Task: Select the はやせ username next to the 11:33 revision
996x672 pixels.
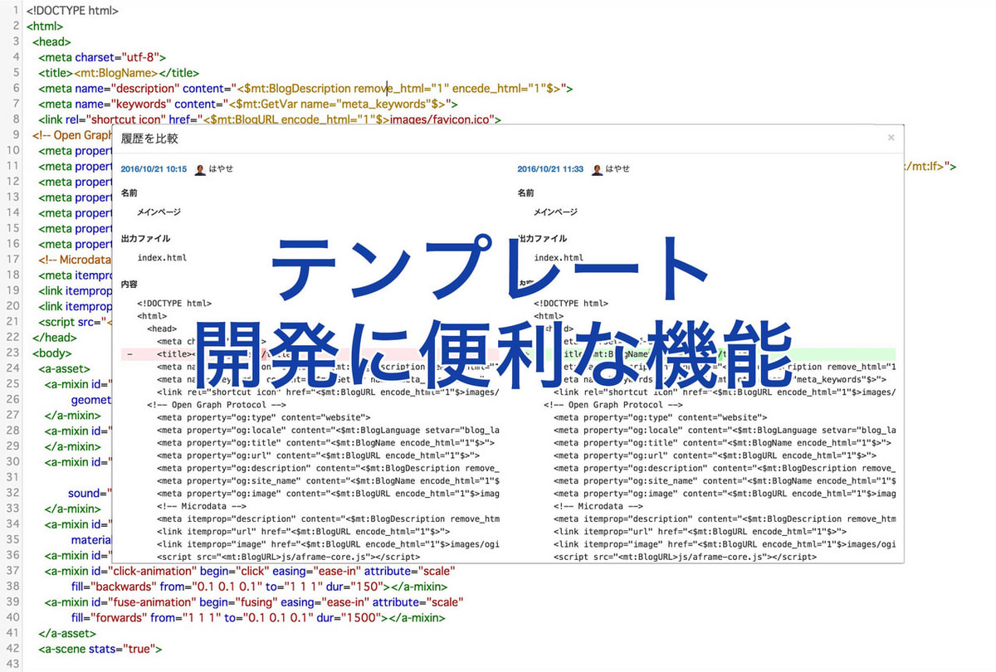Action: (x=618, y=169)
